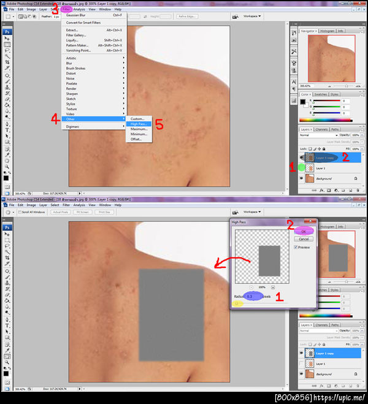Screen dimensions: 368x404
Task: Select the Brush tool in the lower window's toolbox
Action: (x=7, y=277)
